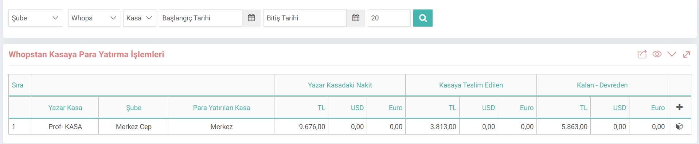Open the Şube dropdown filter

pos(35,18)
